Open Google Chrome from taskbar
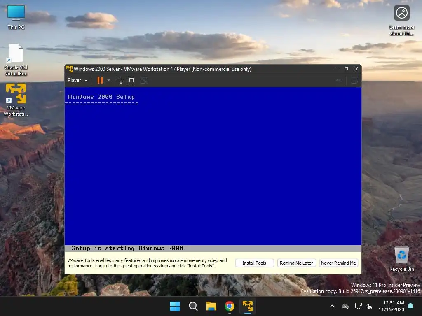422x316 pixels. (x=230, y=306)
